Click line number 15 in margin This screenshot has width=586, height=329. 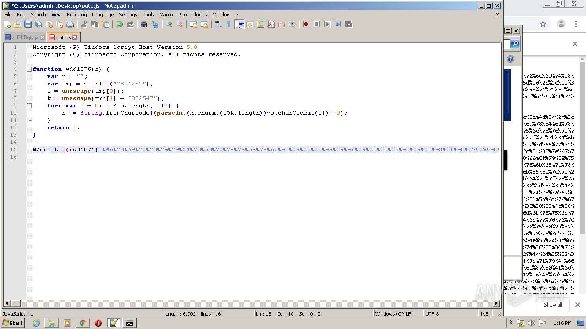click(x=14, y=149)
